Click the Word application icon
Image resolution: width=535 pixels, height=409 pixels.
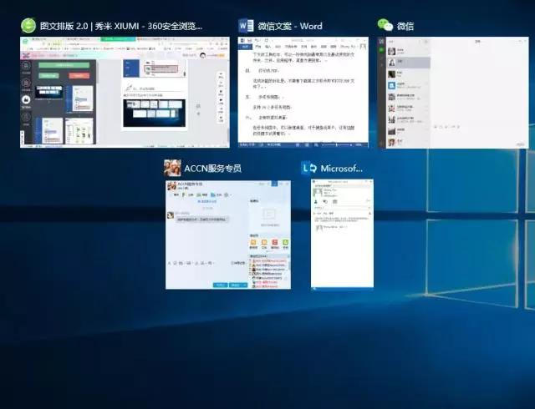coord(246,26)
